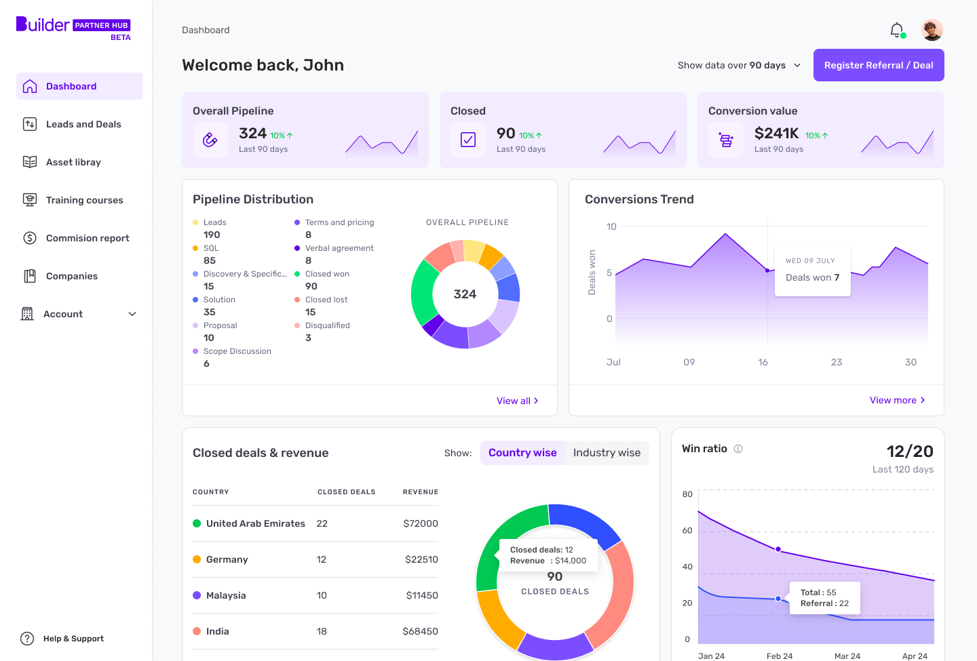
Task: Select the Country wise option
Action: click(522, 452)
